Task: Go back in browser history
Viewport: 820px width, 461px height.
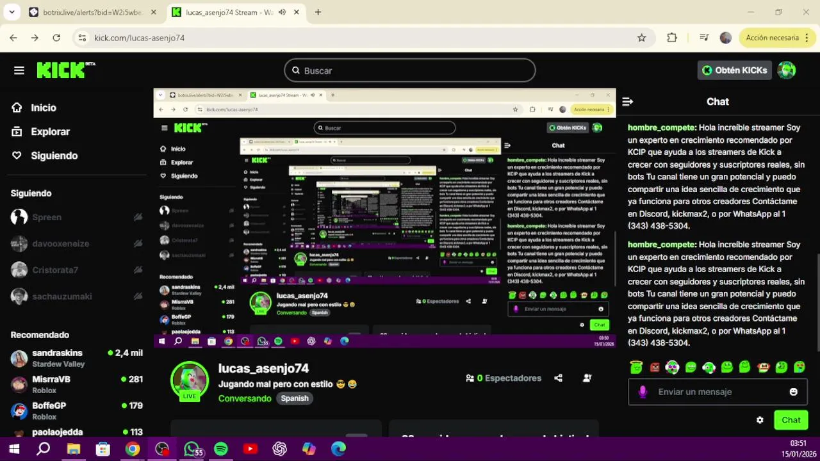Action: (13, 38)
